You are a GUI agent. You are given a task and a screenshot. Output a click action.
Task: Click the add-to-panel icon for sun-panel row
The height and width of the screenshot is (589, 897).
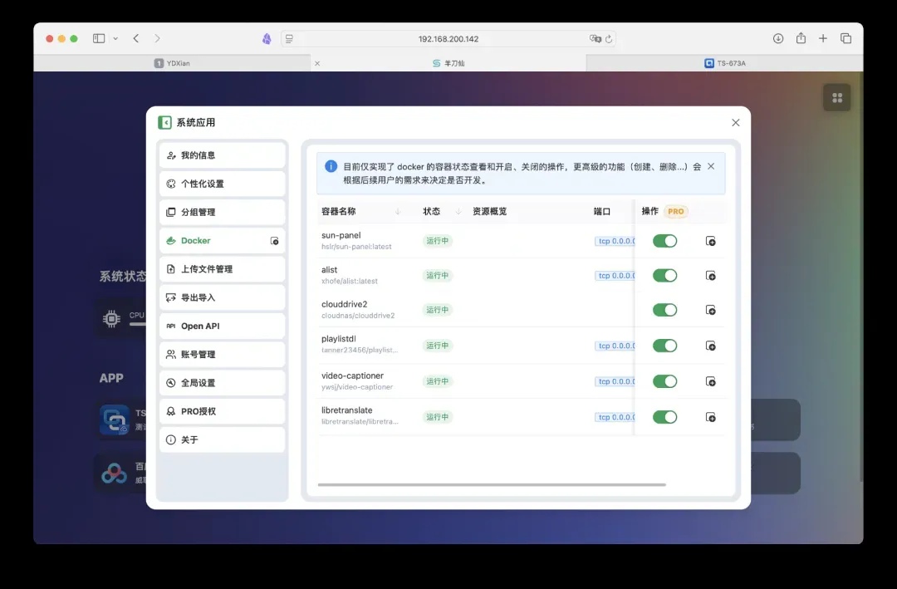click(711, 241)
